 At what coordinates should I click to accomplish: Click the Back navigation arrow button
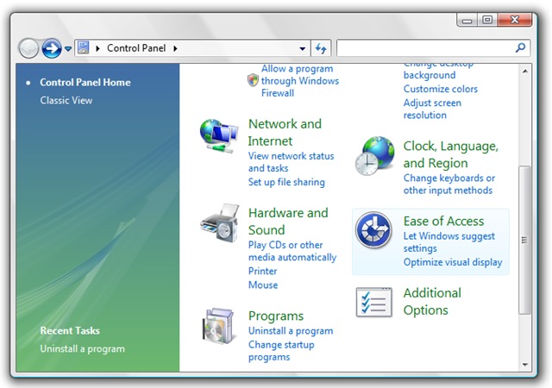coord(28,48)
